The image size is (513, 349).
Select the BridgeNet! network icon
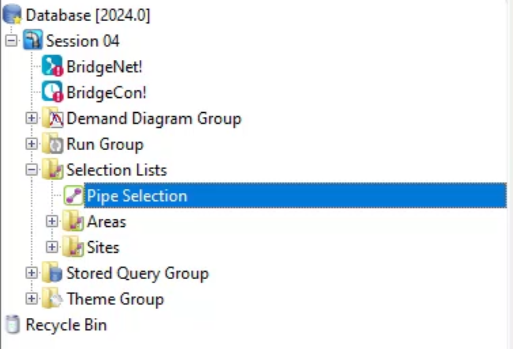tap(53, 66)
